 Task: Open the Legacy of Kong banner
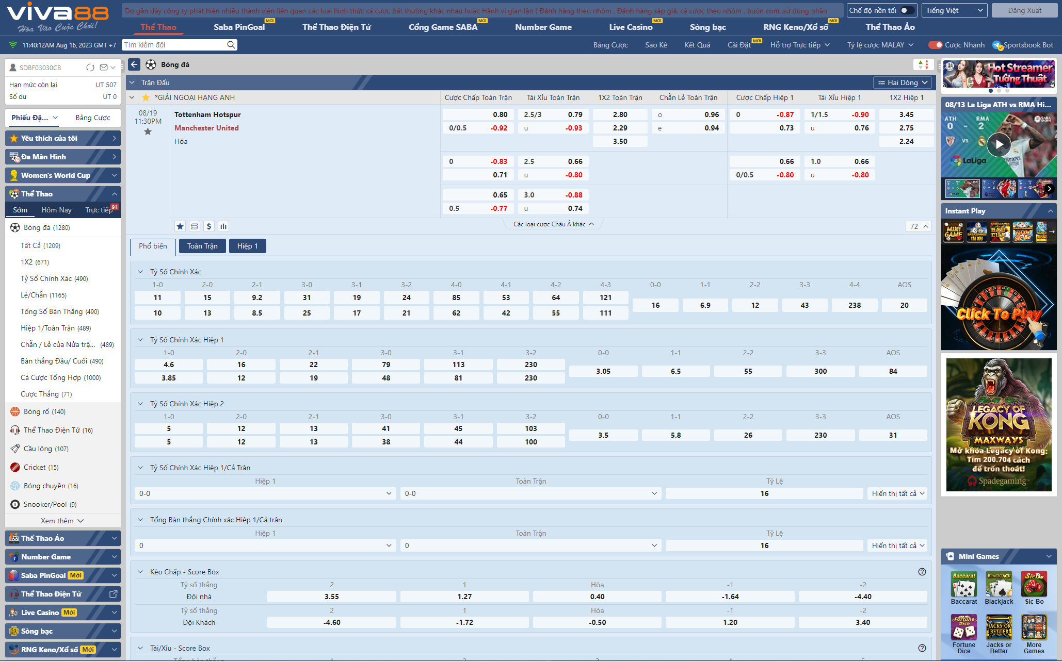click(x=999, y=425)
